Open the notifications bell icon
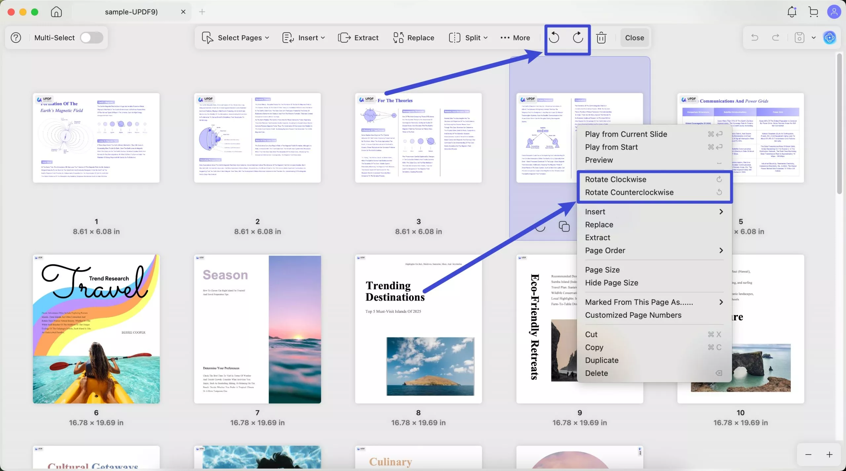This screenshot has width=846, height=471. [792, 12]
